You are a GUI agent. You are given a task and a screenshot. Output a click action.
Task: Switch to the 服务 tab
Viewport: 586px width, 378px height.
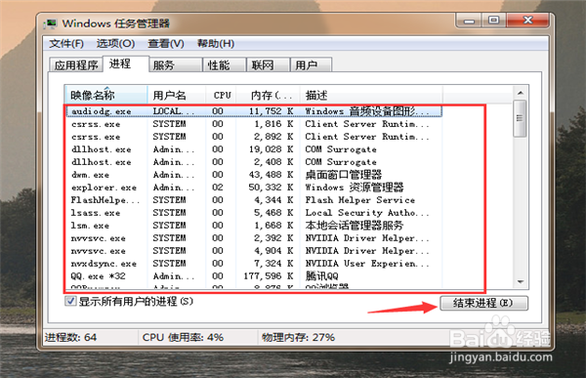[176, 65]
